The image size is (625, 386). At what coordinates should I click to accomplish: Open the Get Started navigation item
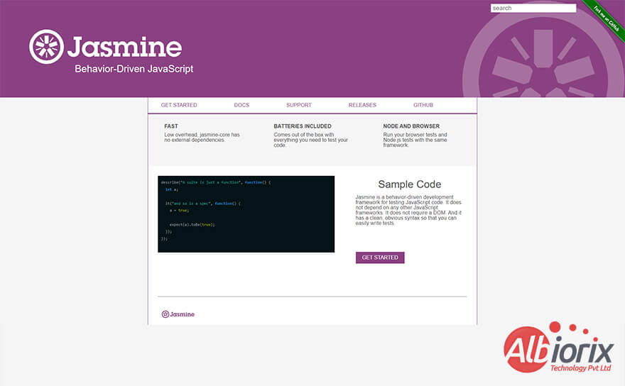point(179,105)
